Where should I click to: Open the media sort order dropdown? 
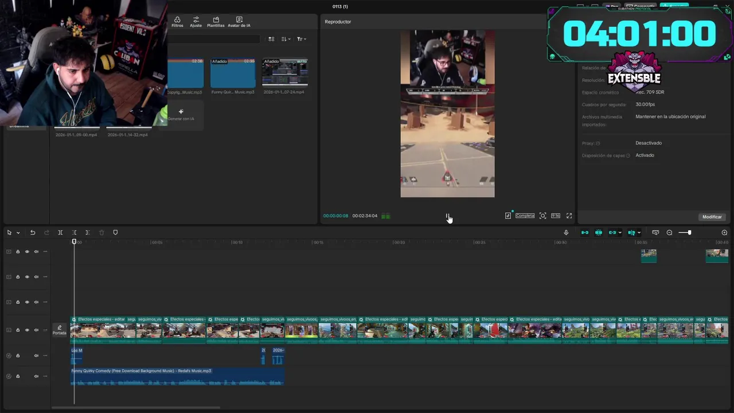pos(286,39)
